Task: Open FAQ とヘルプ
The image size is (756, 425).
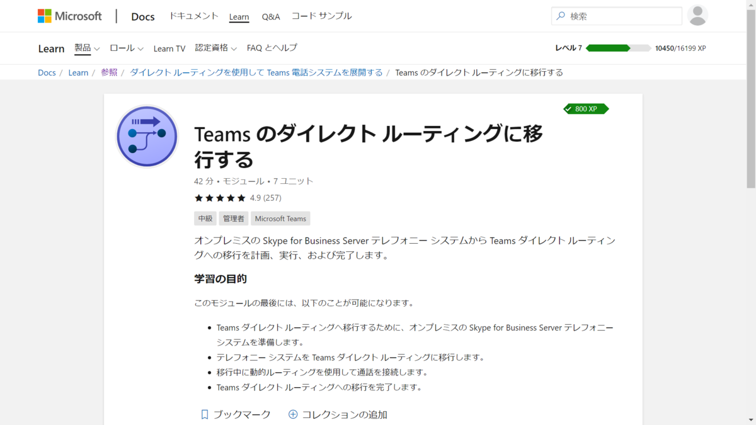Action: tap(272, 48)
